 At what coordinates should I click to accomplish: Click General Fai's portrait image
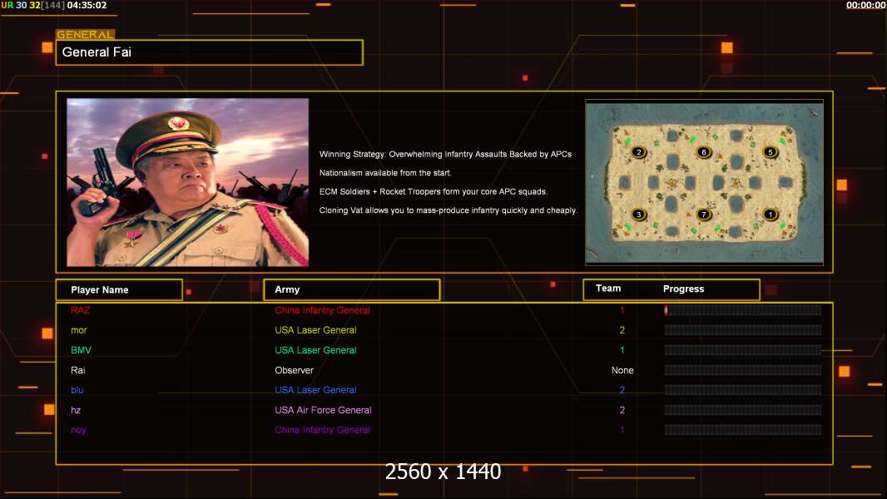pos(187,182)
